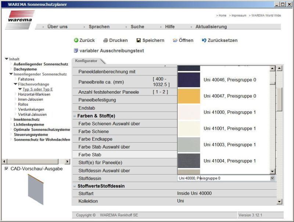Viewport: 294px width, 222px height.
Task: Click the Paneeldatenberechnung mit row
Action: tap(125, 71)
